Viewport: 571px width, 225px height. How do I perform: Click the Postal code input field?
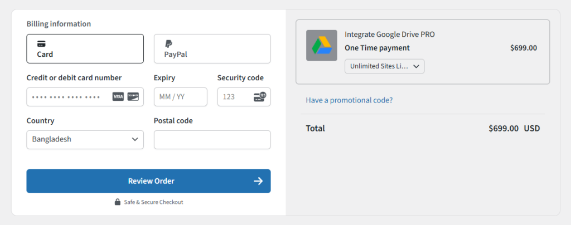212,140
